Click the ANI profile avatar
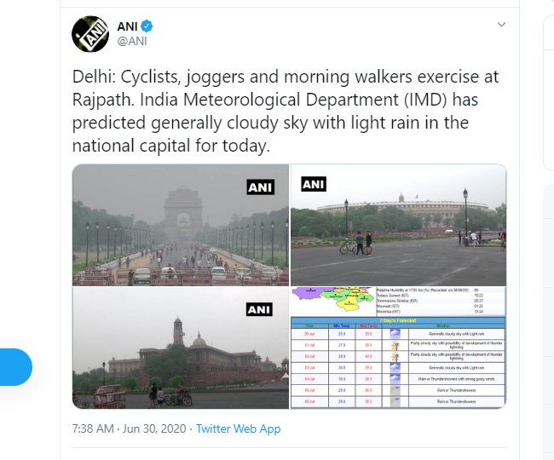Screen dimensions: 554x460 [x=89, y=33]
